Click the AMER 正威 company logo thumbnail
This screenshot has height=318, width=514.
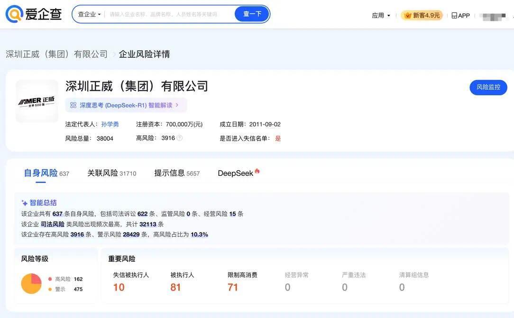pos(37,101)
